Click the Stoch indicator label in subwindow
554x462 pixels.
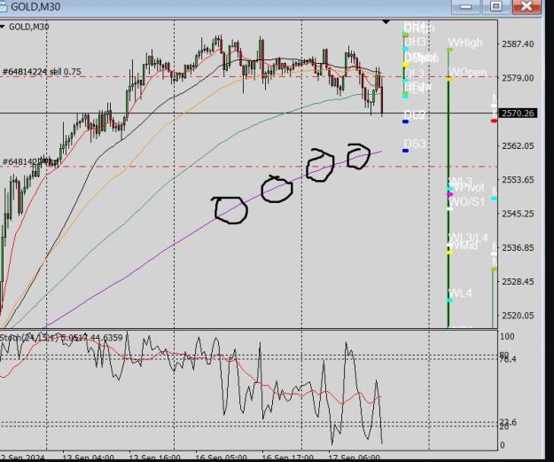pyautogui.click(x=61, y=338)
